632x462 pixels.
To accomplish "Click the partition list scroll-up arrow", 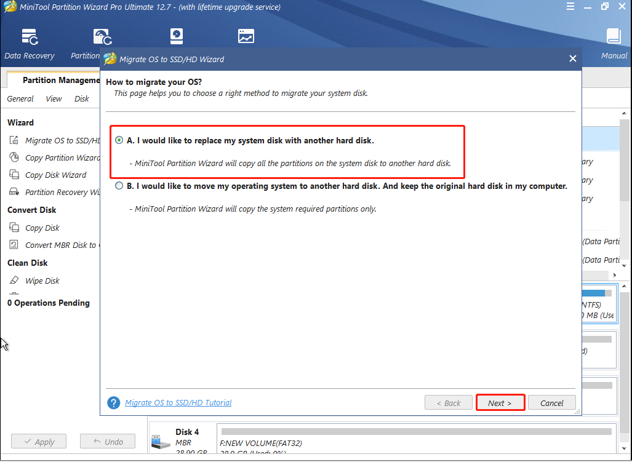I will point(625,114).
